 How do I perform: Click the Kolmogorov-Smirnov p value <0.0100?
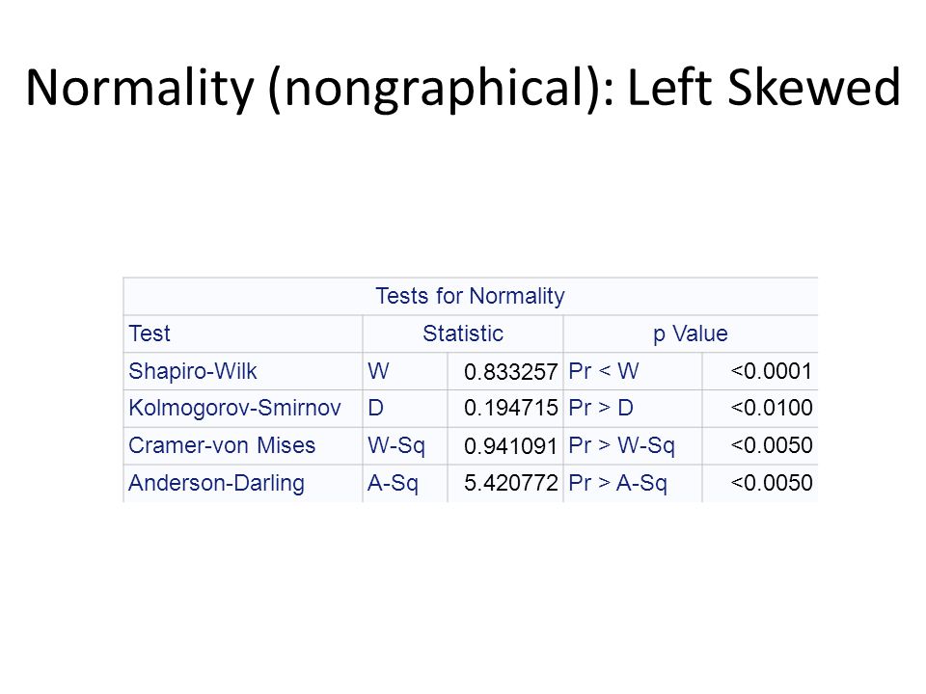click(x=772, y=407)
